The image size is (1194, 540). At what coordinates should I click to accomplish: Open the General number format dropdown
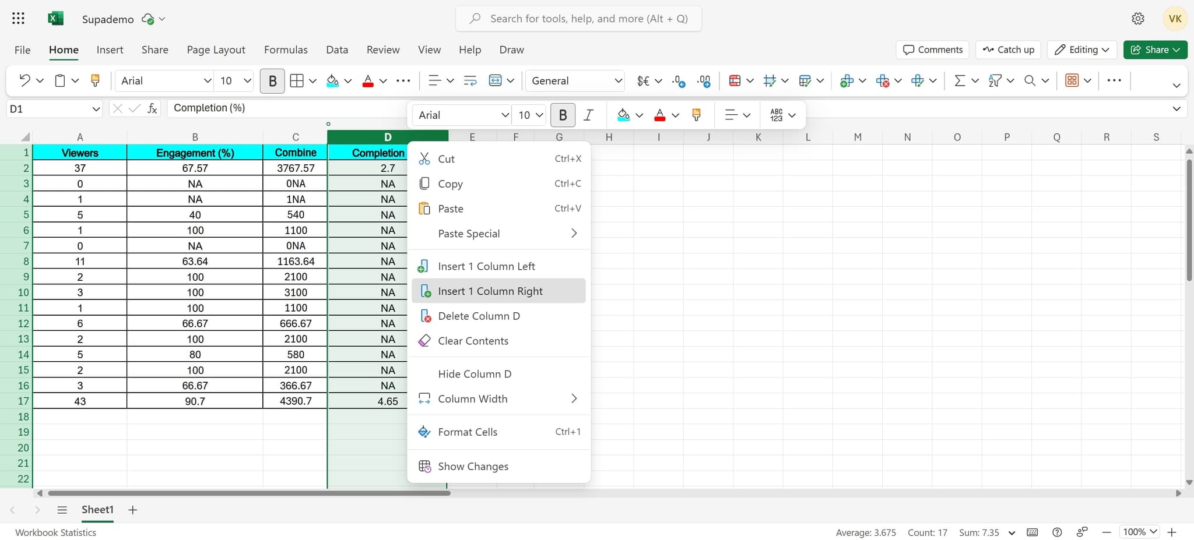tap(575, 81)
